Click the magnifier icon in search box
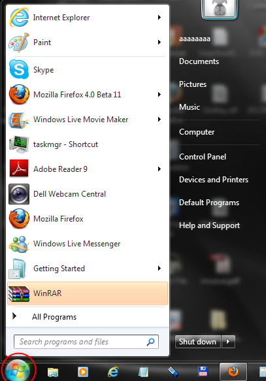 pos(150,342)
